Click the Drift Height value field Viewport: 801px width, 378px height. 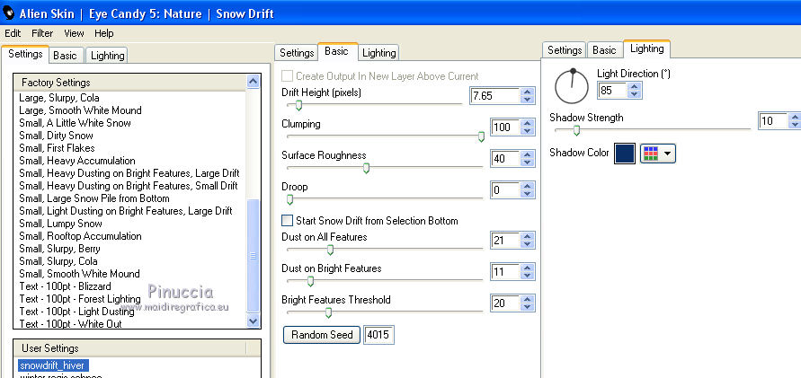[494, 95]
